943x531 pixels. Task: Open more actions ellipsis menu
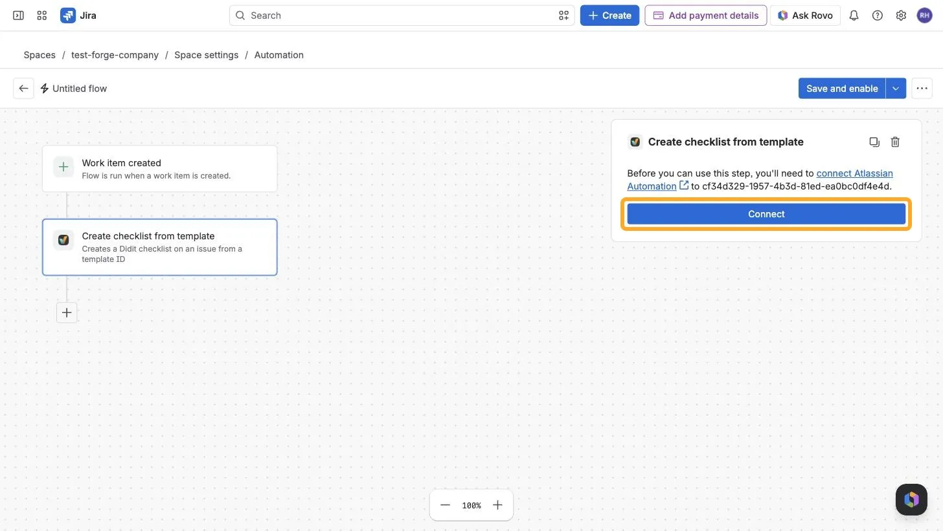point(922,89)
